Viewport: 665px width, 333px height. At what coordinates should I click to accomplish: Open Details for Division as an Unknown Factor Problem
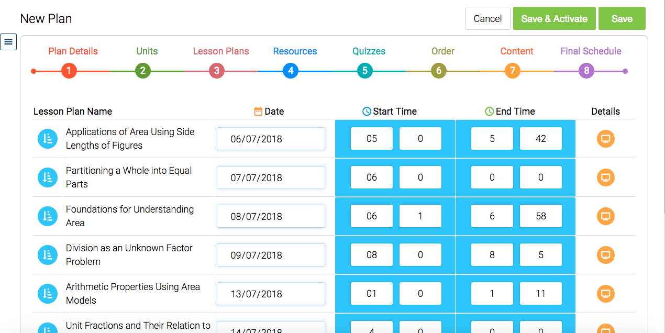605,255
